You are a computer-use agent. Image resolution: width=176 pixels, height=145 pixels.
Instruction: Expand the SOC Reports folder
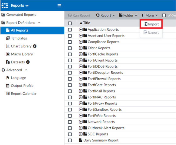[81, 134]
